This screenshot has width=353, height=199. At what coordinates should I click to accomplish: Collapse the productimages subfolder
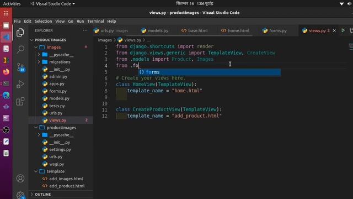point(61,128)
